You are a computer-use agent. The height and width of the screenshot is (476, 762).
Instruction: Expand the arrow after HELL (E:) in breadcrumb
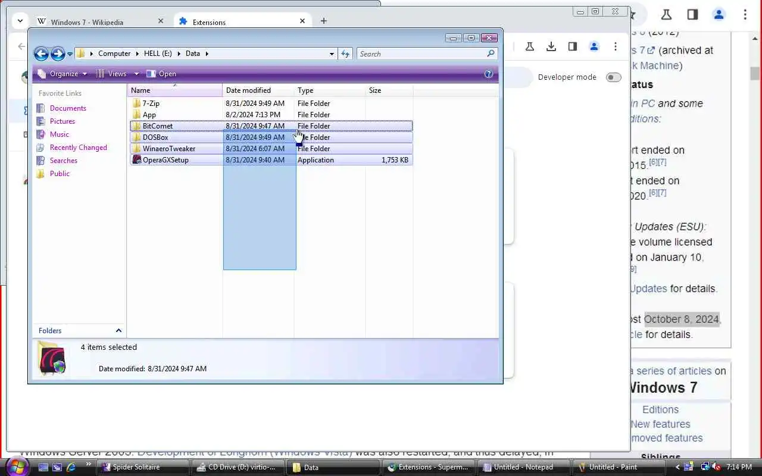click(179, 54)
